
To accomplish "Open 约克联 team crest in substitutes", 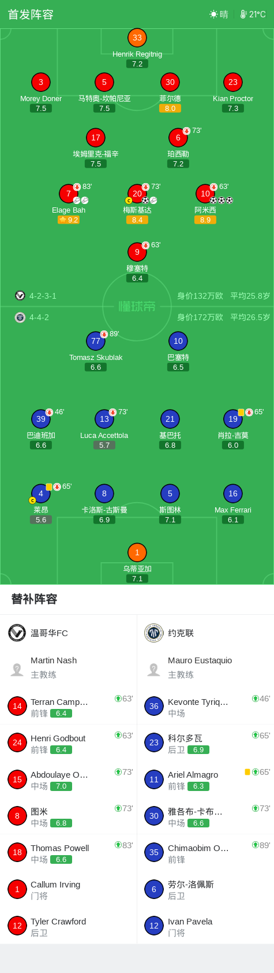I will pos(153,633).
